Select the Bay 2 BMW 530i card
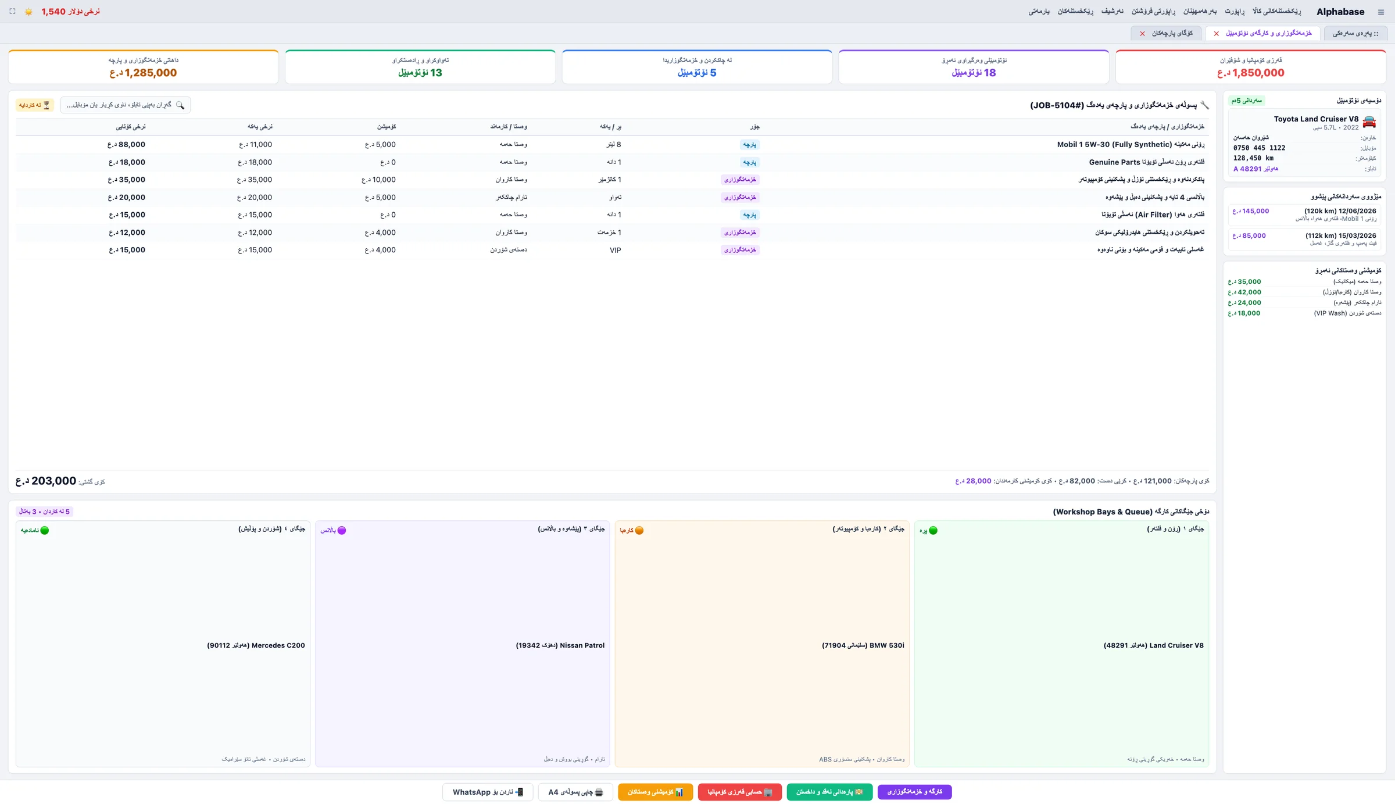1395x804 pixels. (762, 644)
